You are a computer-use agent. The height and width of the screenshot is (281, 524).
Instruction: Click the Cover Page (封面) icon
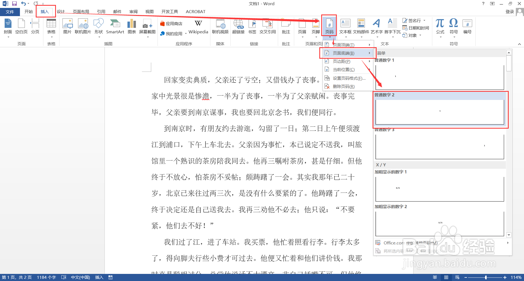[x=8, y=27]
